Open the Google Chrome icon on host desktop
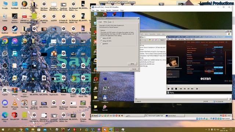Viewport: 235px width, 132px height. coord(5,42)
